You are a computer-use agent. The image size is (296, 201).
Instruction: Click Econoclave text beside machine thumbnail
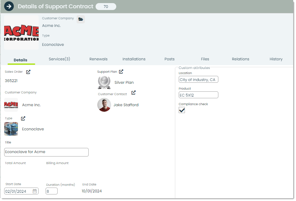[33, 129]
